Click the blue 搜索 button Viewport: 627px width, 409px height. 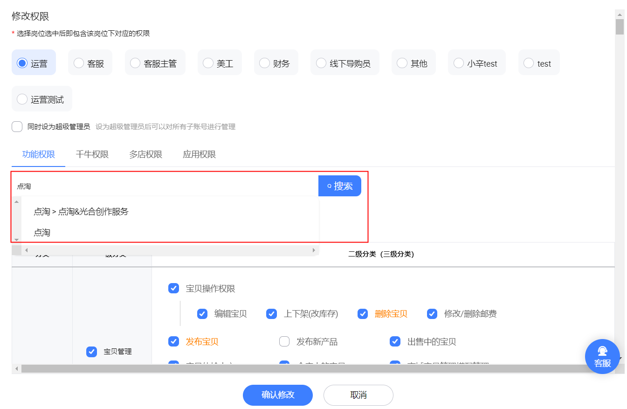(340, 186)
